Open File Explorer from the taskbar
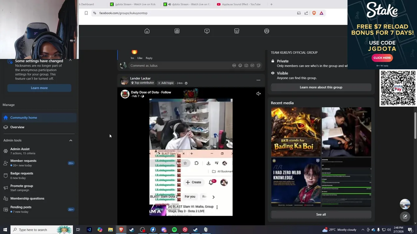 [x=110, y=230]
